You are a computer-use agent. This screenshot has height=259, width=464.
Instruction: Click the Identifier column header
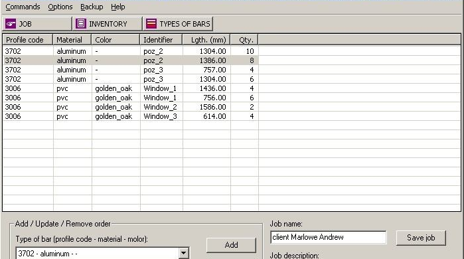pyautogui.click(x=161, y=40)
